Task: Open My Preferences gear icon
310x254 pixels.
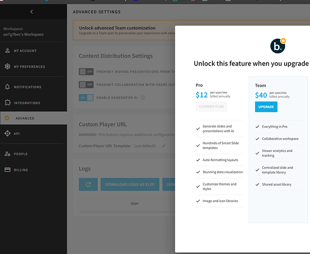Action: tap(7, 67)
